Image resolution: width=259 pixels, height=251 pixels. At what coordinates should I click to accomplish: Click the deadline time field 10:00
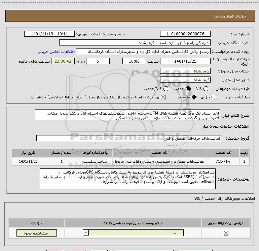coord(134,61)
